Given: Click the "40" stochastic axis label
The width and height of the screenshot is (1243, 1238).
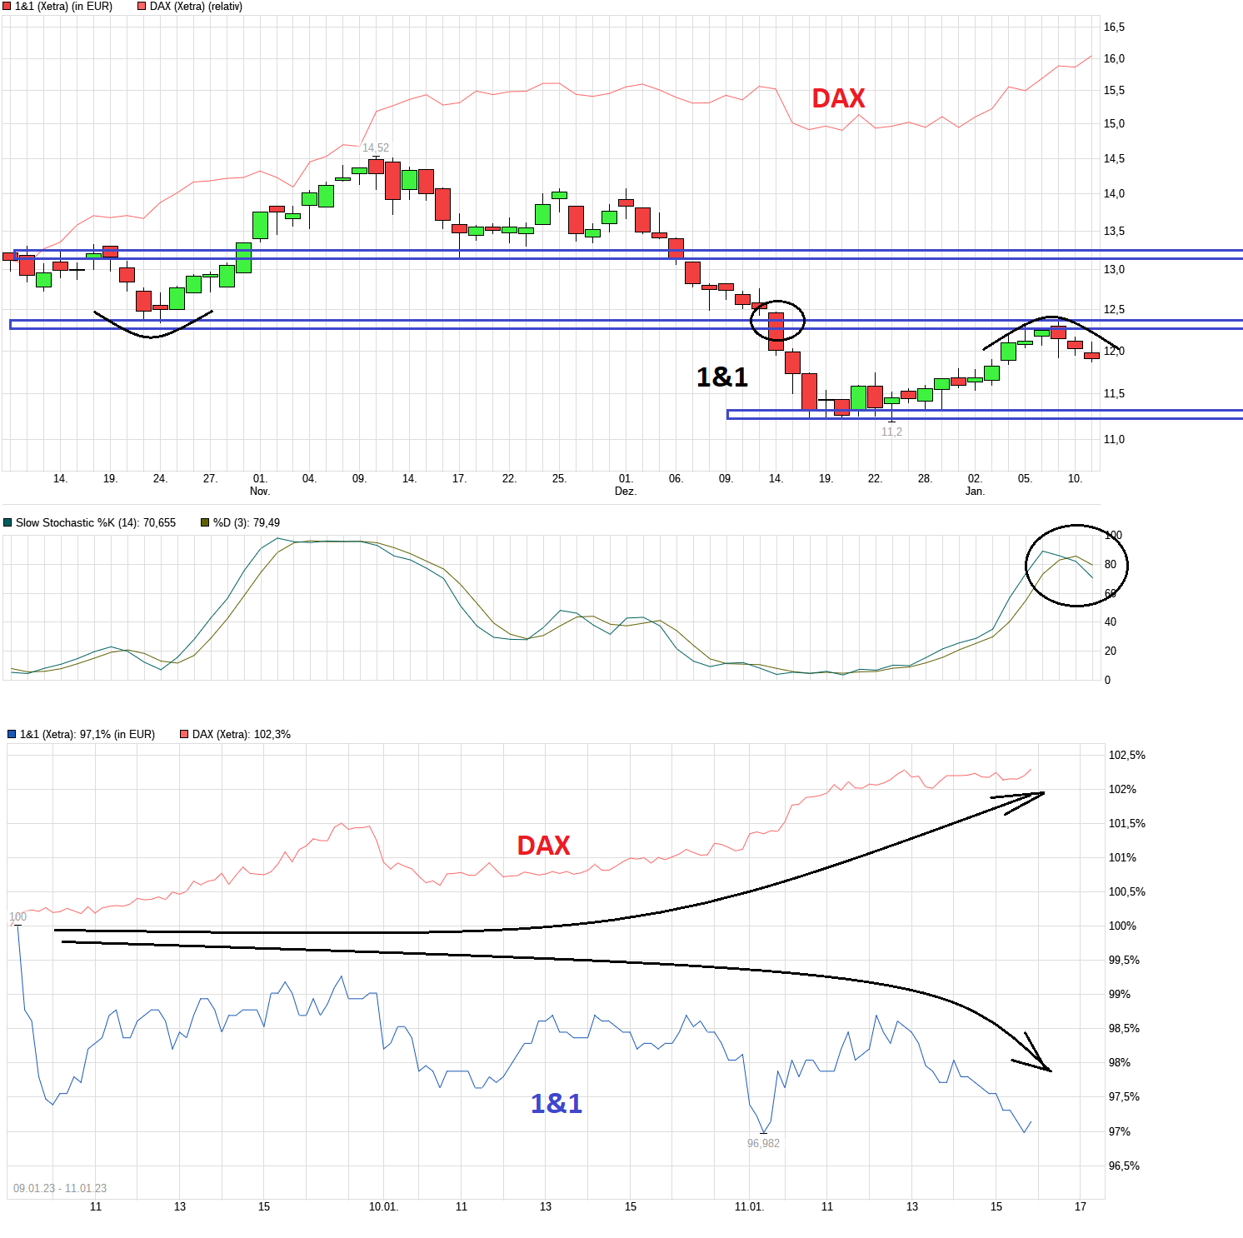Looking at the screenshot, I should [1111, 622].
